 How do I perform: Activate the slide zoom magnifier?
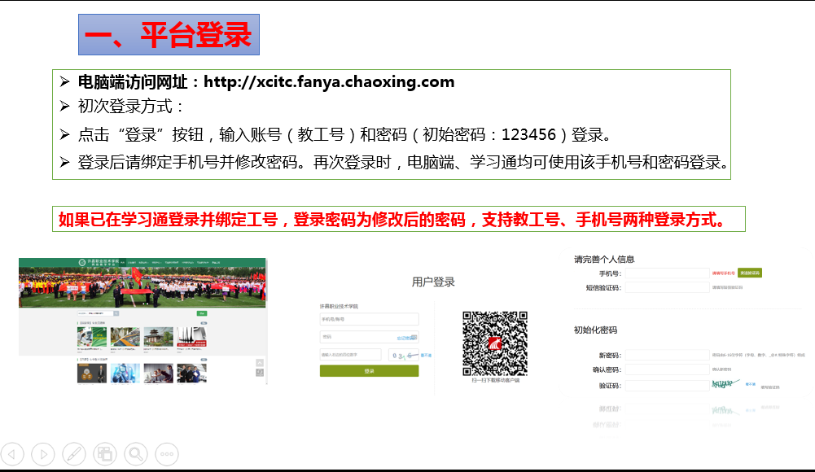(x=136, y=454)
